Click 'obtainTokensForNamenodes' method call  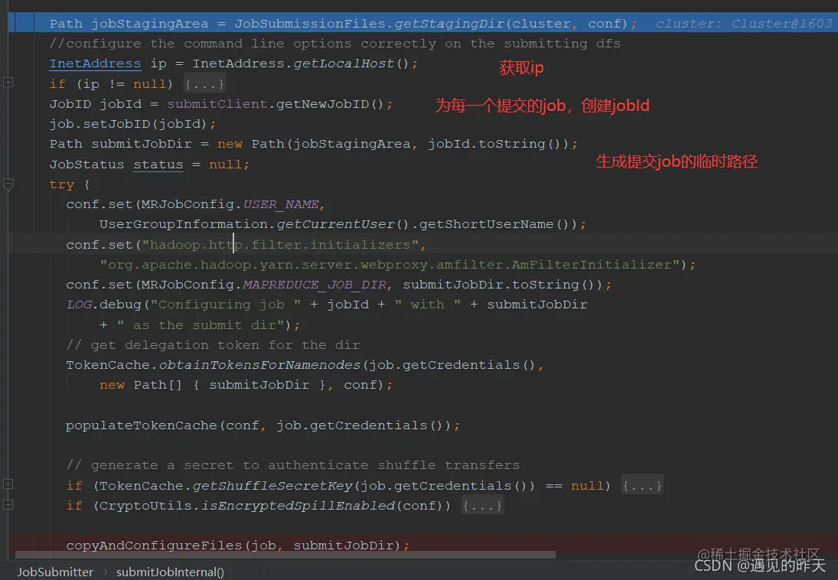point(259,364)
